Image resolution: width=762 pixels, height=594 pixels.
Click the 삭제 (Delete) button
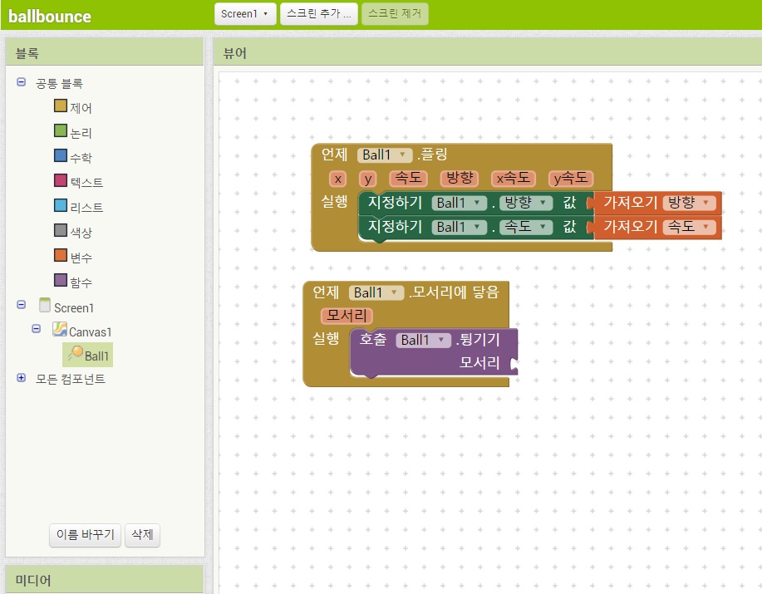142,535
